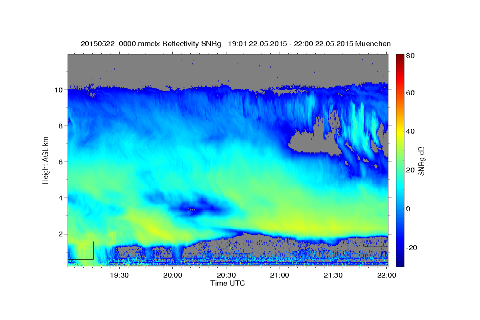The width and height of the screenshot is (480, 320).
Task: Click the colorbar value 40
Action: pyautogui.click(x=410, y=132)
